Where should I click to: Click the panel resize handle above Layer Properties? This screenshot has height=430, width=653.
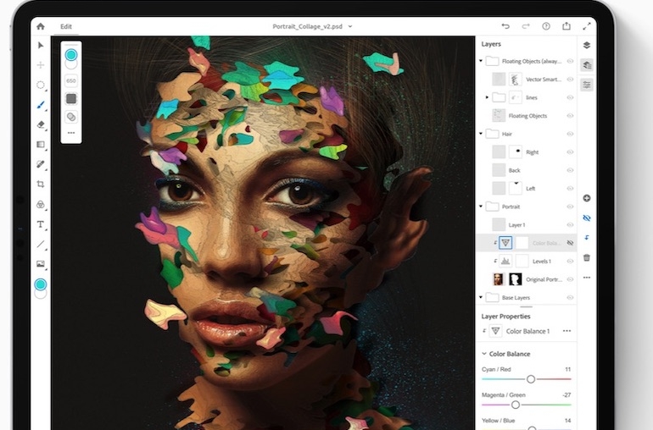(x=527, y=307)
